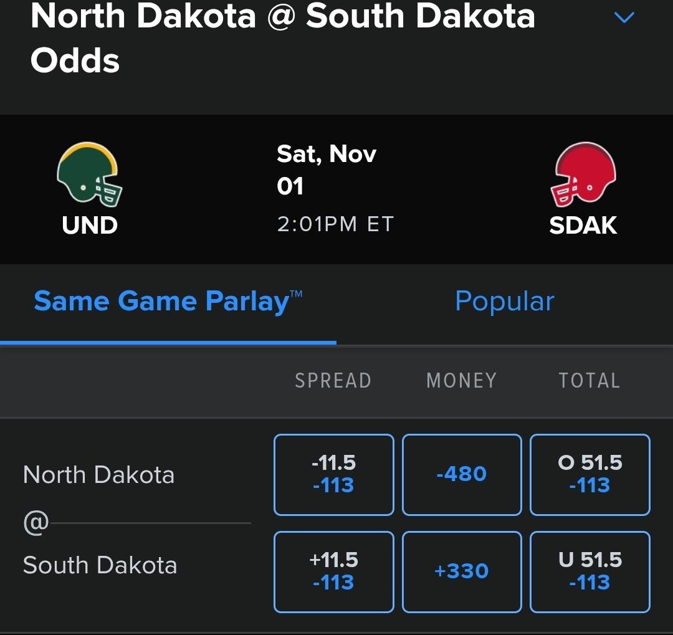Click the MONEY column header

(461, 381)
